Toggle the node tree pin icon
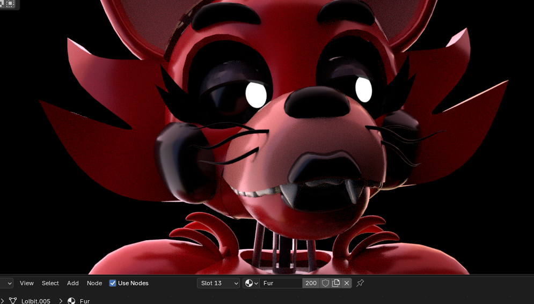Viewport: 534px width, 304px height. [360, 283]
